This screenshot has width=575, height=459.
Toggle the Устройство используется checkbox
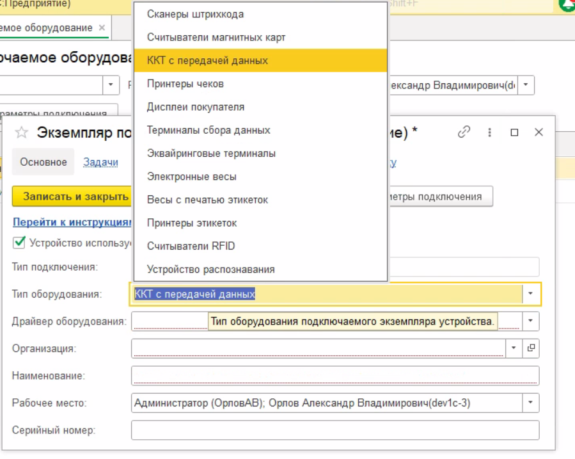pyautogui.click(x=19, y=242)
